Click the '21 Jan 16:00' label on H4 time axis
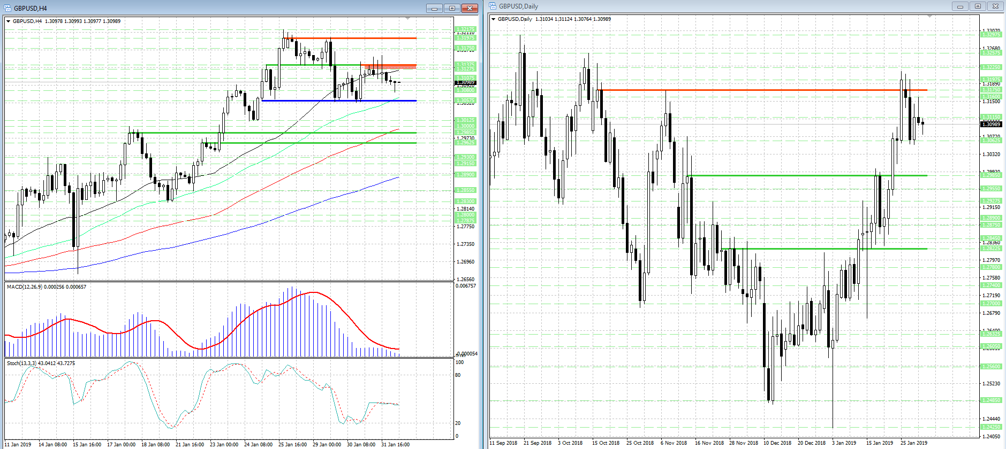 190,445
